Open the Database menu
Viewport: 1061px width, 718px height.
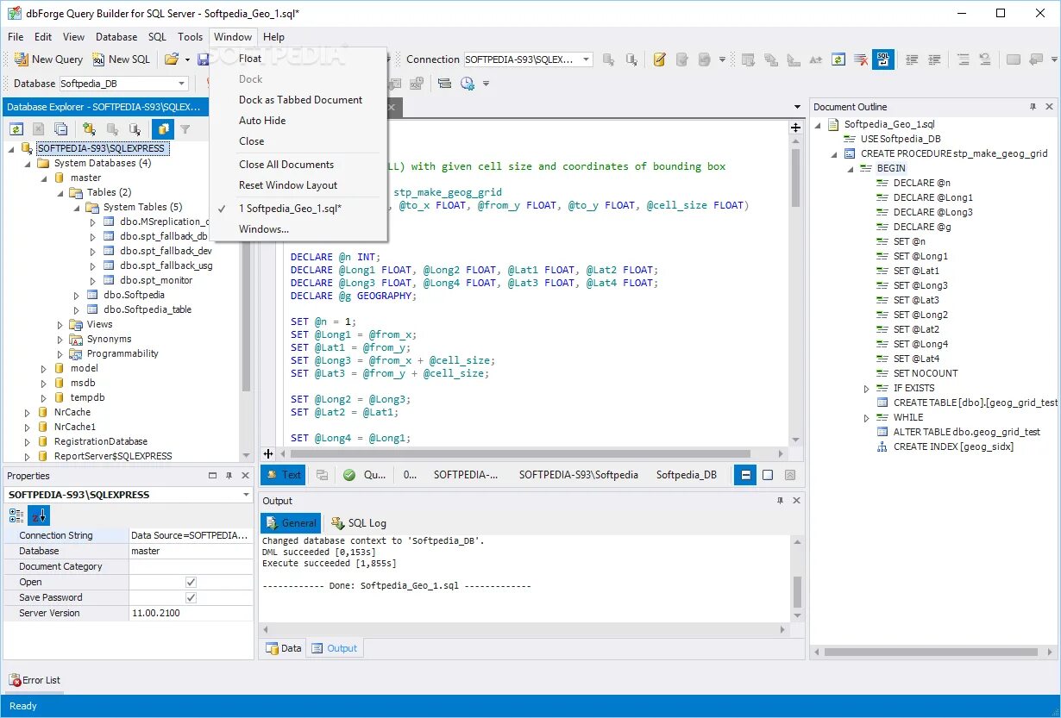(116, 37)
